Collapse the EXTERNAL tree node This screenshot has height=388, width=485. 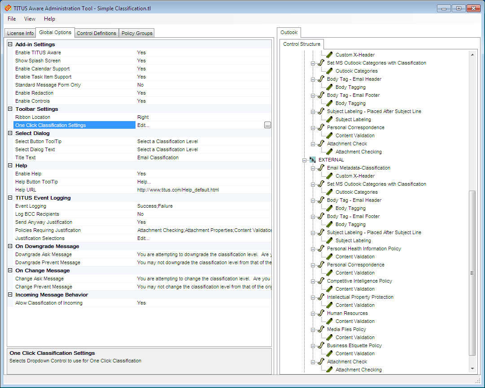tap(304, 160)
